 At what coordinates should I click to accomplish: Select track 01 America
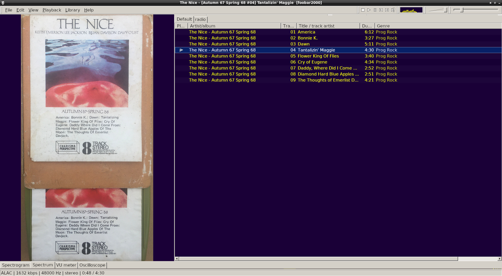click(x=338, y=32)
